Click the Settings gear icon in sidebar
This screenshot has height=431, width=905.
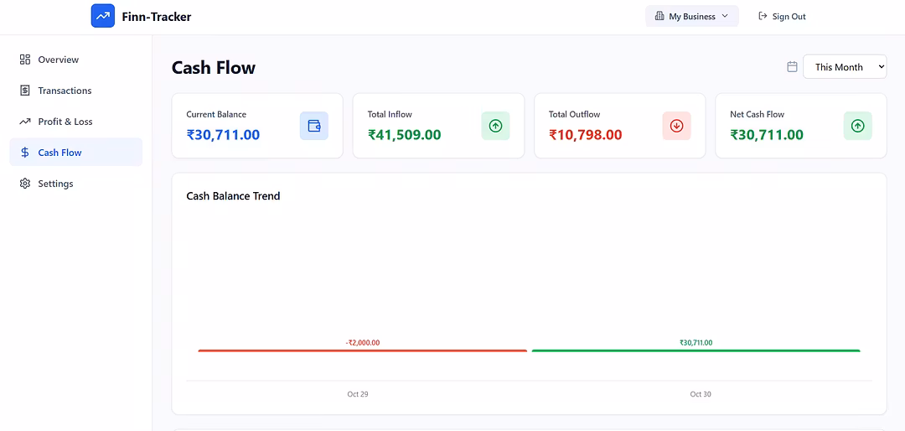point(25,184)
